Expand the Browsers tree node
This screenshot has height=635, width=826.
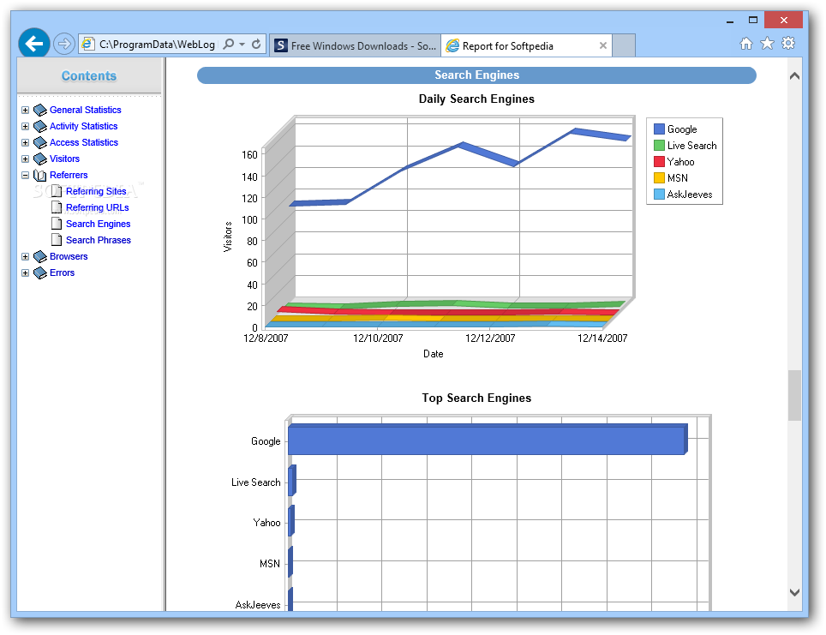(25, 256)
